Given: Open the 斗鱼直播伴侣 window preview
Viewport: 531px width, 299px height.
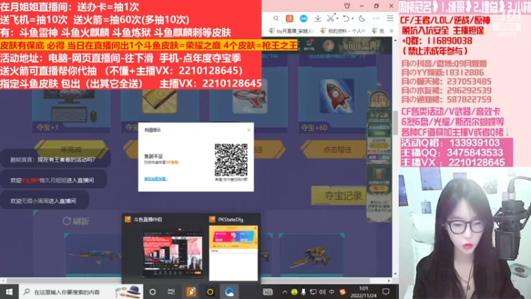Looking at the screenshot, I should tap(165, 248).
